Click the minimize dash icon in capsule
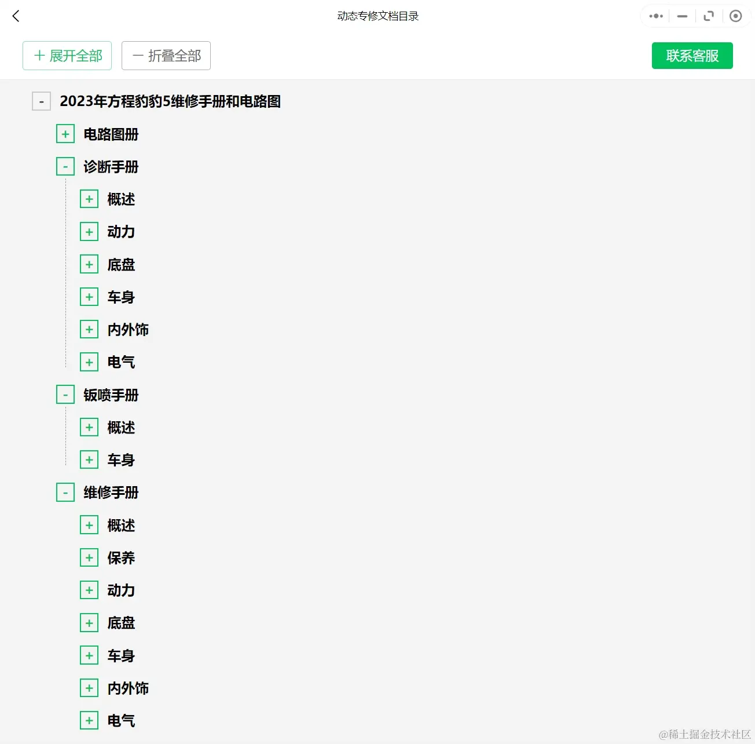 [x=681, y=16]
